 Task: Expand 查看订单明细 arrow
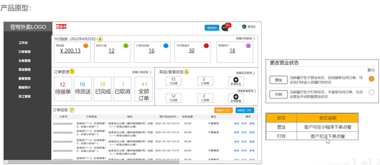click(x=150, y=72)
